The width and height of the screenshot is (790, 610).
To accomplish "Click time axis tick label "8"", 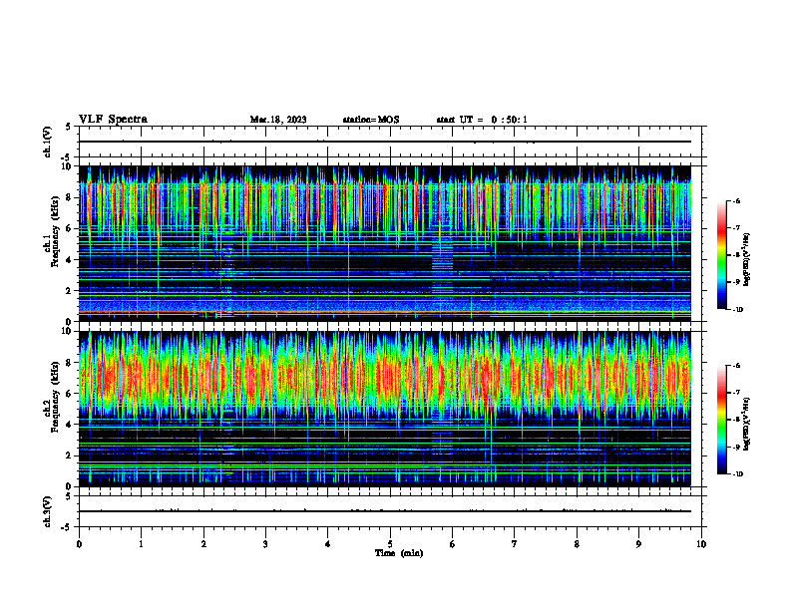I will click(x=577, y=544).
